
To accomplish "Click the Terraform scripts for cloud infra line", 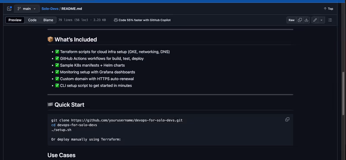I will tap(115, 52).
